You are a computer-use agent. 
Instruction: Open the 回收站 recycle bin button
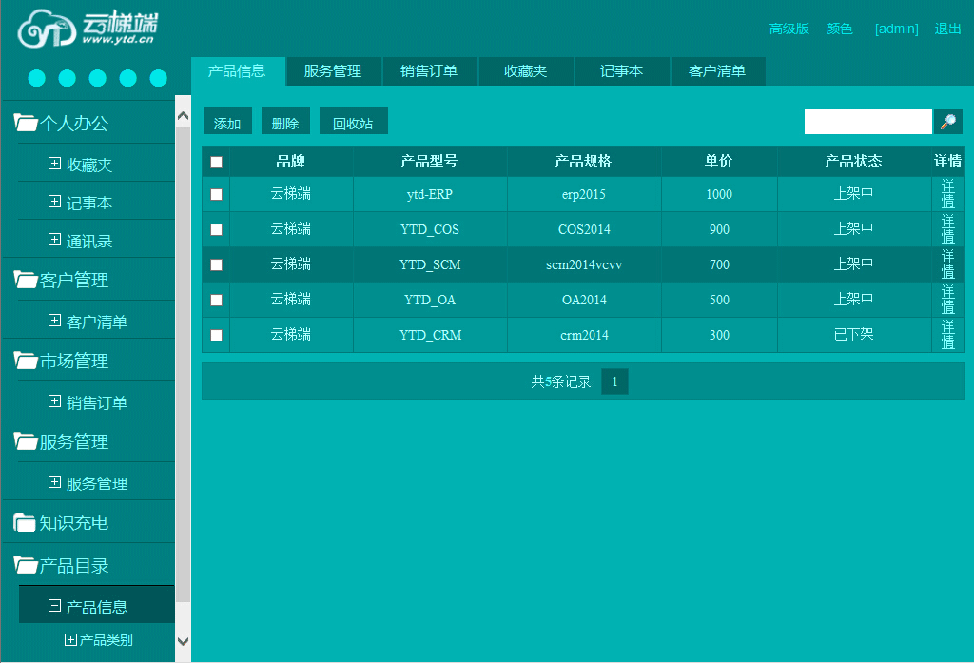[354, 121]
